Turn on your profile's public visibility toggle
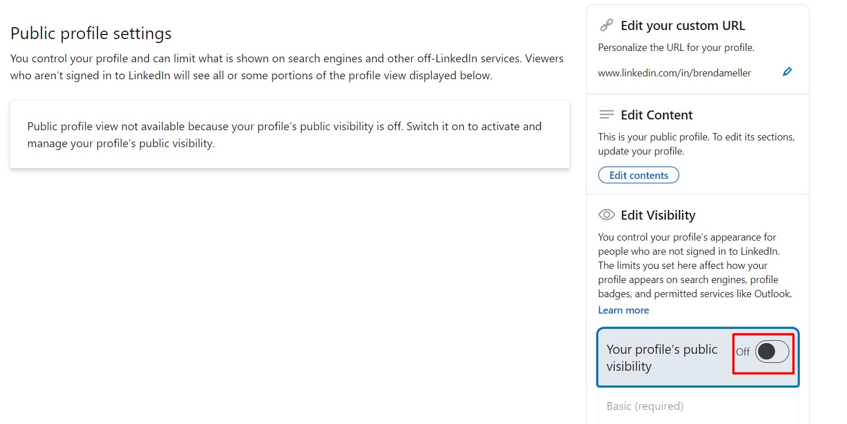The image size is (847, 424). click(772, 352)
